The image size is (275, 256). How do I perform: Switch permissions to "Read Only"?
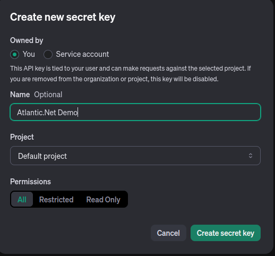(x=103, y=200)
